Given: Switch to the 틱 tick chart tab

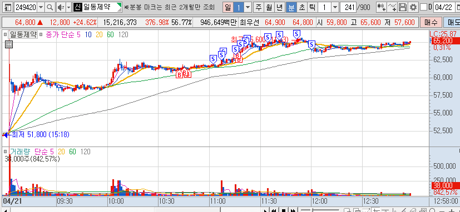Looking at the screenshot, I should coord(312,7).
